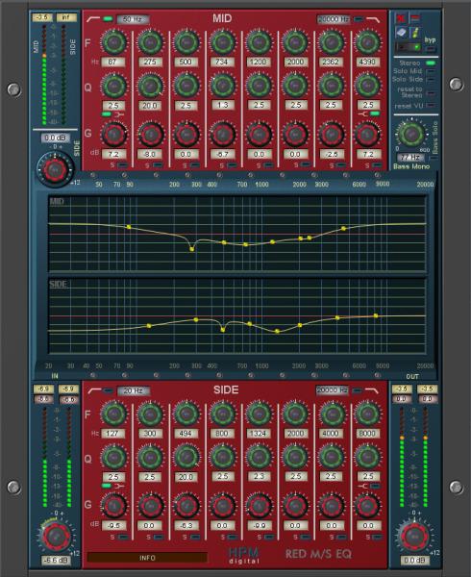Click the red X icon at top right
The image size is (471, 577).
tap(401, 17)
